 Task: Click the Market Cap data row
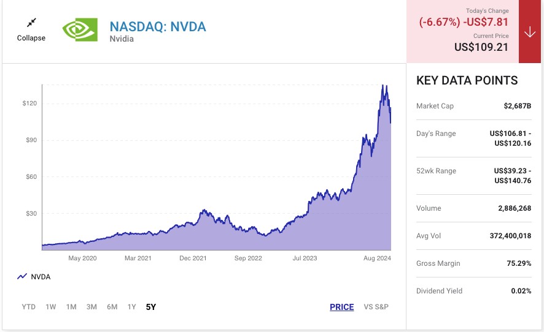click(473, 106)
